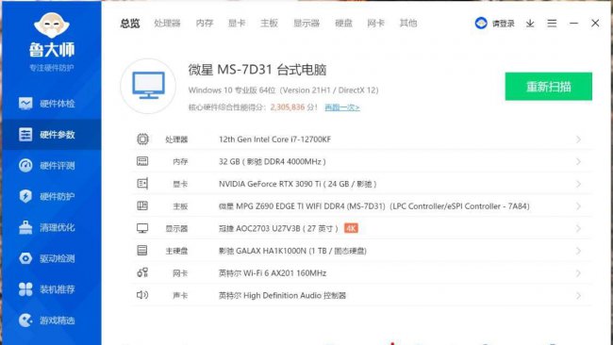This screenshot has height=345, width=613.
Task: Expand the AOC2703 monitor row chevron
Action: click(579, 228)
